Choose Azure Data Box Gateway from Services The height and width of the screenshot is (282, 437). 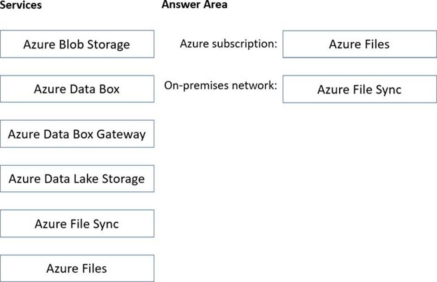(x=77, y=134)
